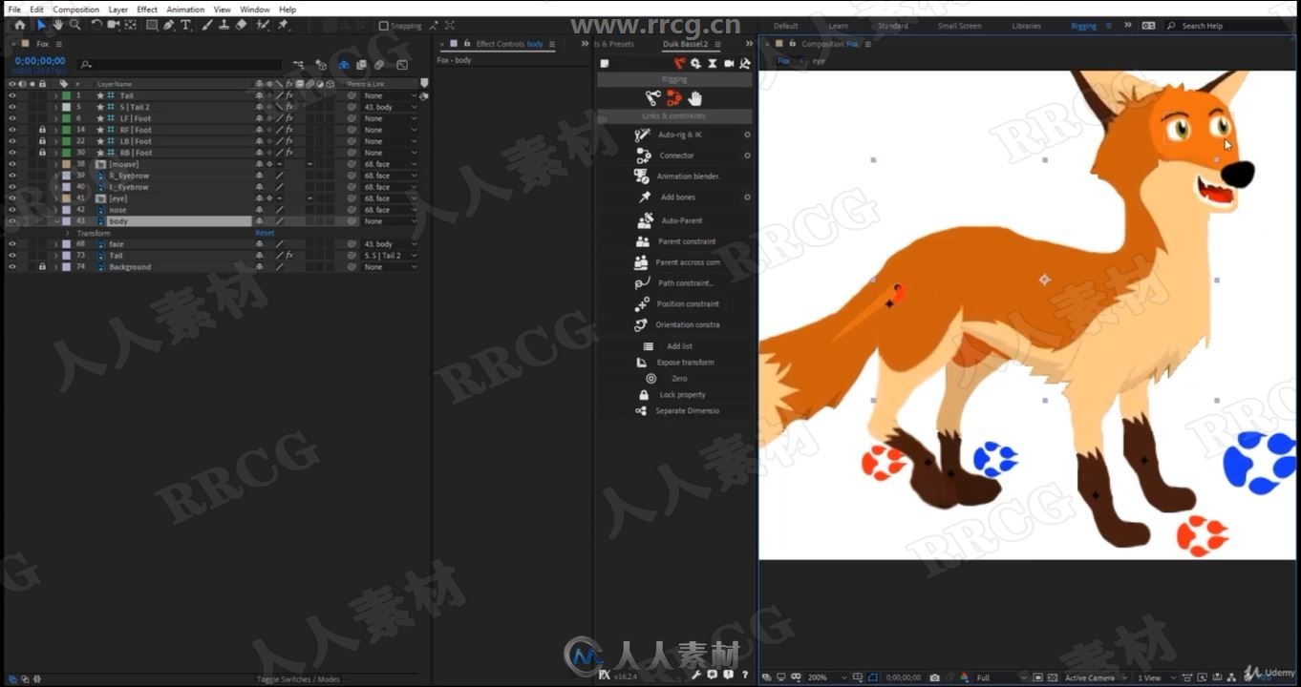This screenshot has width=1301, height=687.
Task: Click the Auto-Parent icon
Action: [645, 220]
